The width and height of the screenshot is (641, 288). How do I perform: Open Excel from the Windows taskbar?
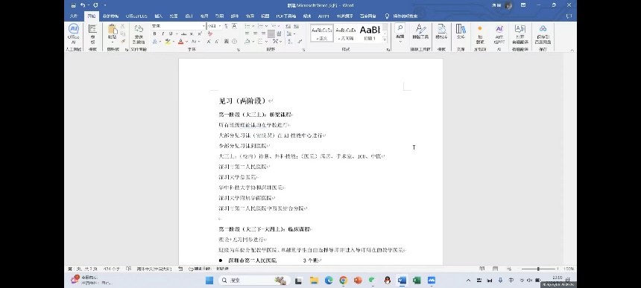pyautogui.click(x=417, y=281)
